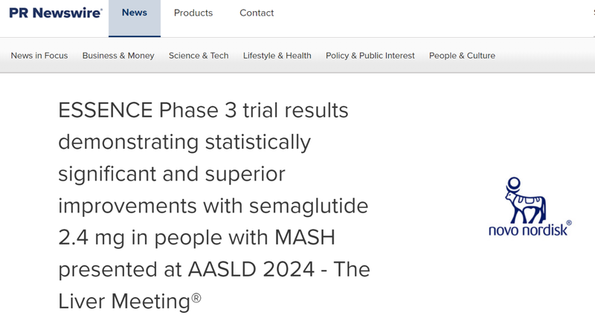
Task: Select the News tab
Action: pos(135,13)
